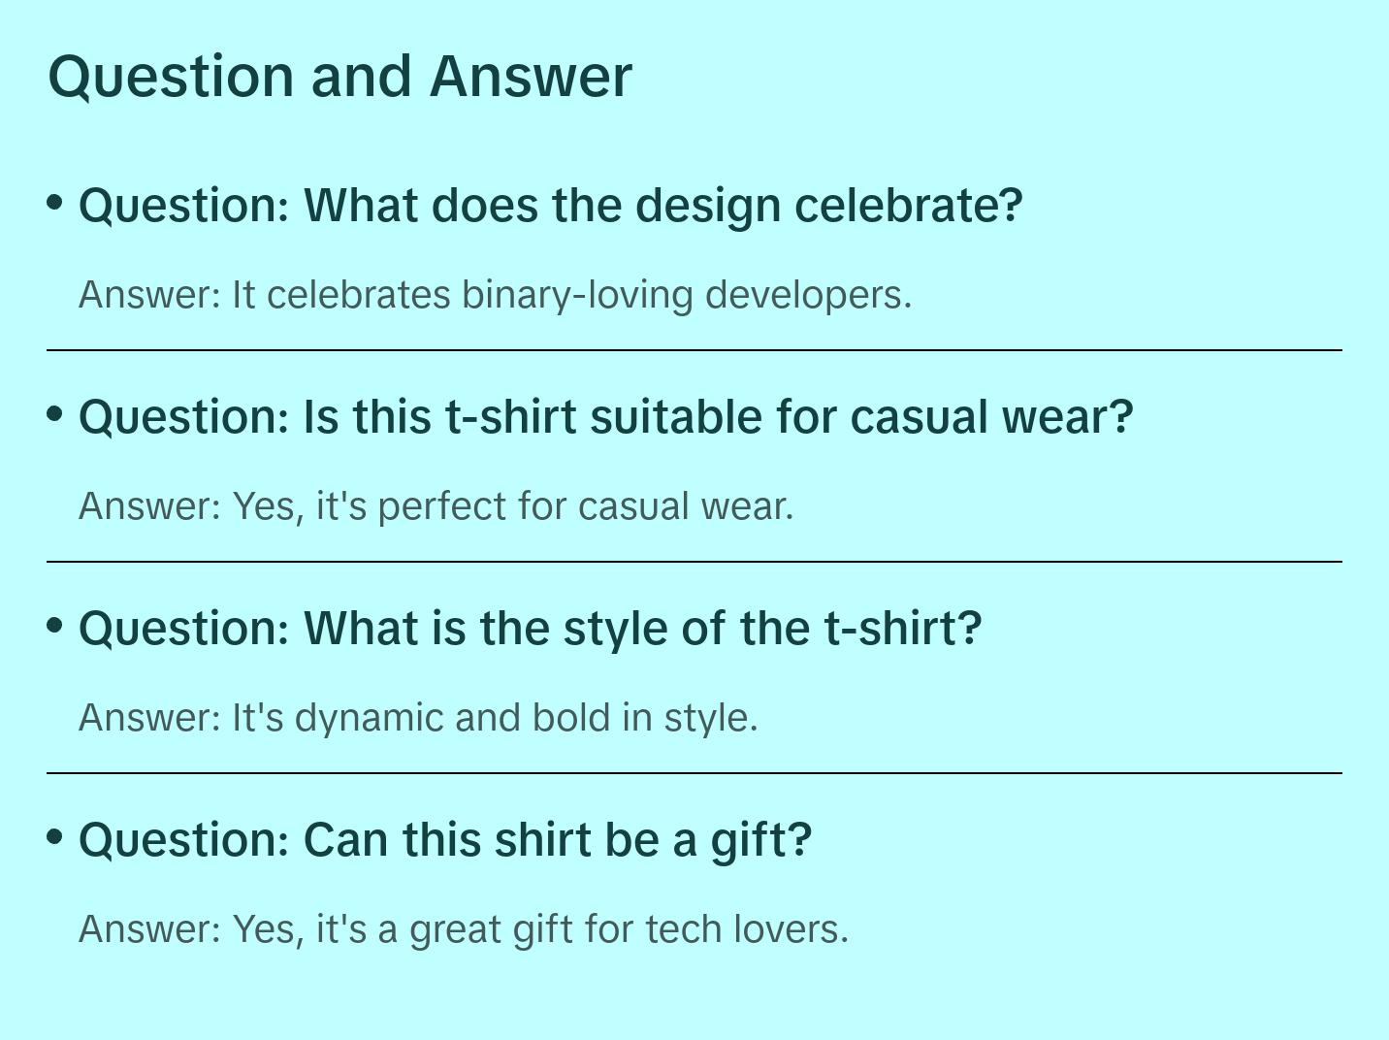Viewport: 1389px width, 1040px height.
Task: Click the "Question and Answer" heading
Action: click(339, 76)
